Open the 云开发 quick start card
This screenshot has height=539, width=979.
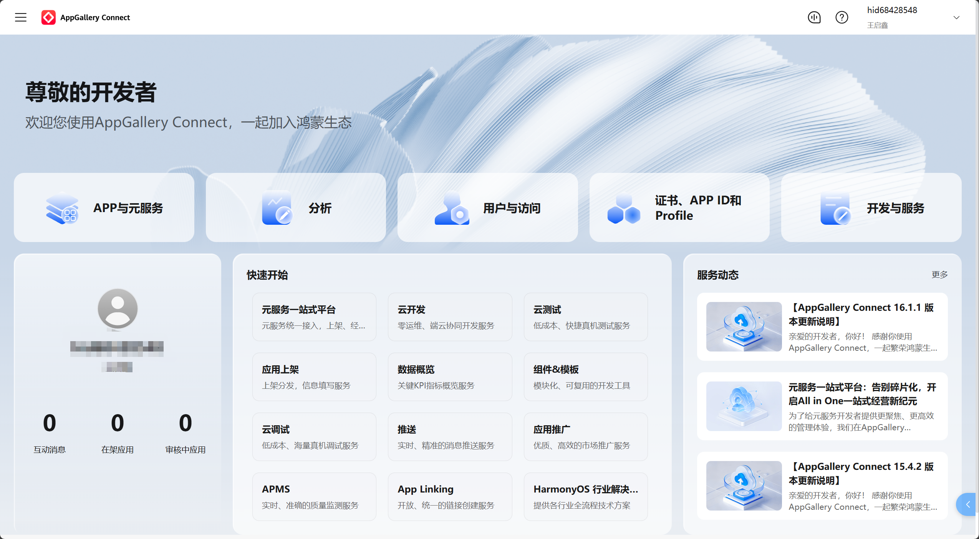(x=450, y=317)
